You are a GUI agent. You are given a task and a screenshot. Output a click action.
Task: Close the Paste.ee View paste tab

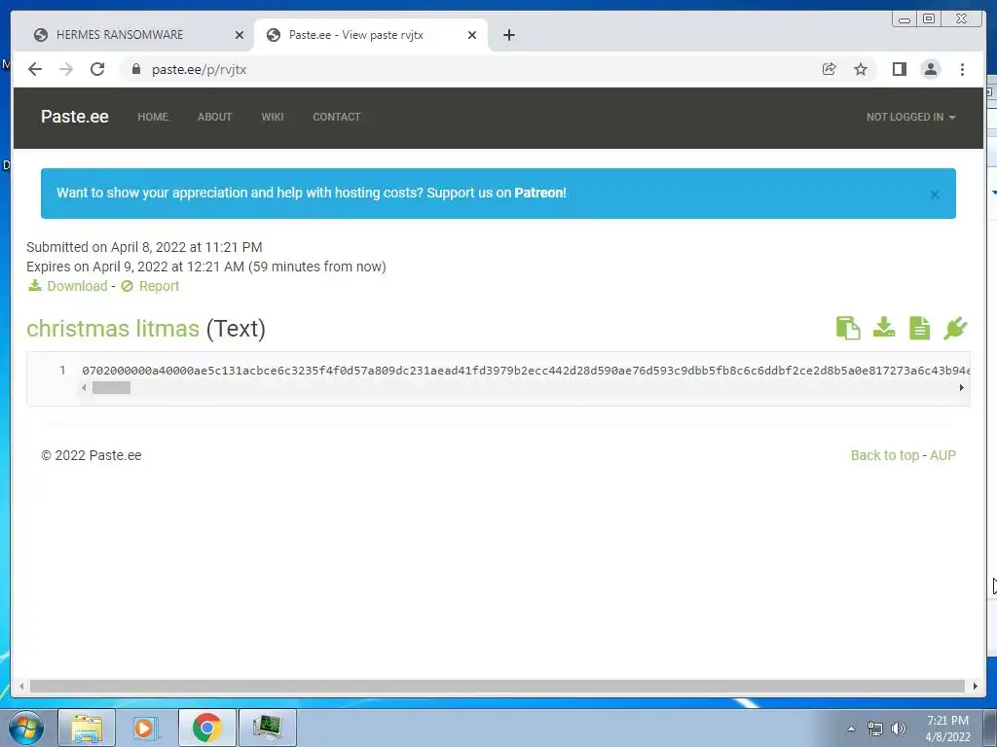[472, 35]
